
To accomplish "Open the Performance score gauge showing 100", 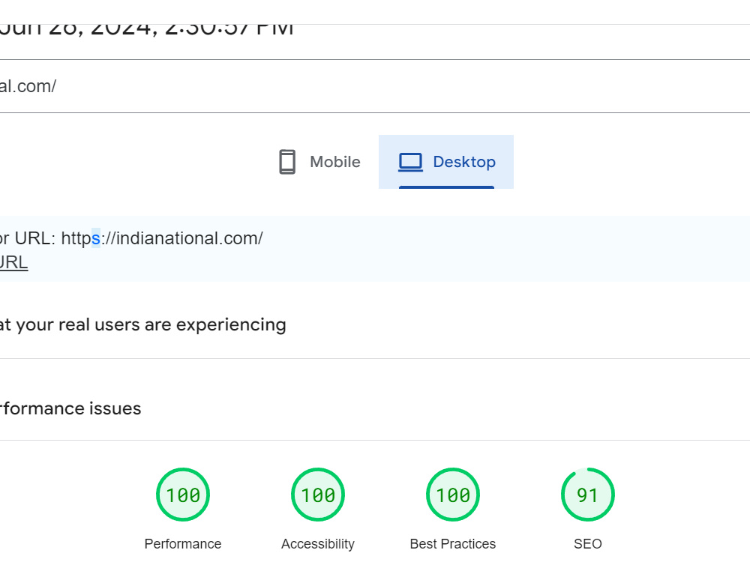I will click(183, 495).
